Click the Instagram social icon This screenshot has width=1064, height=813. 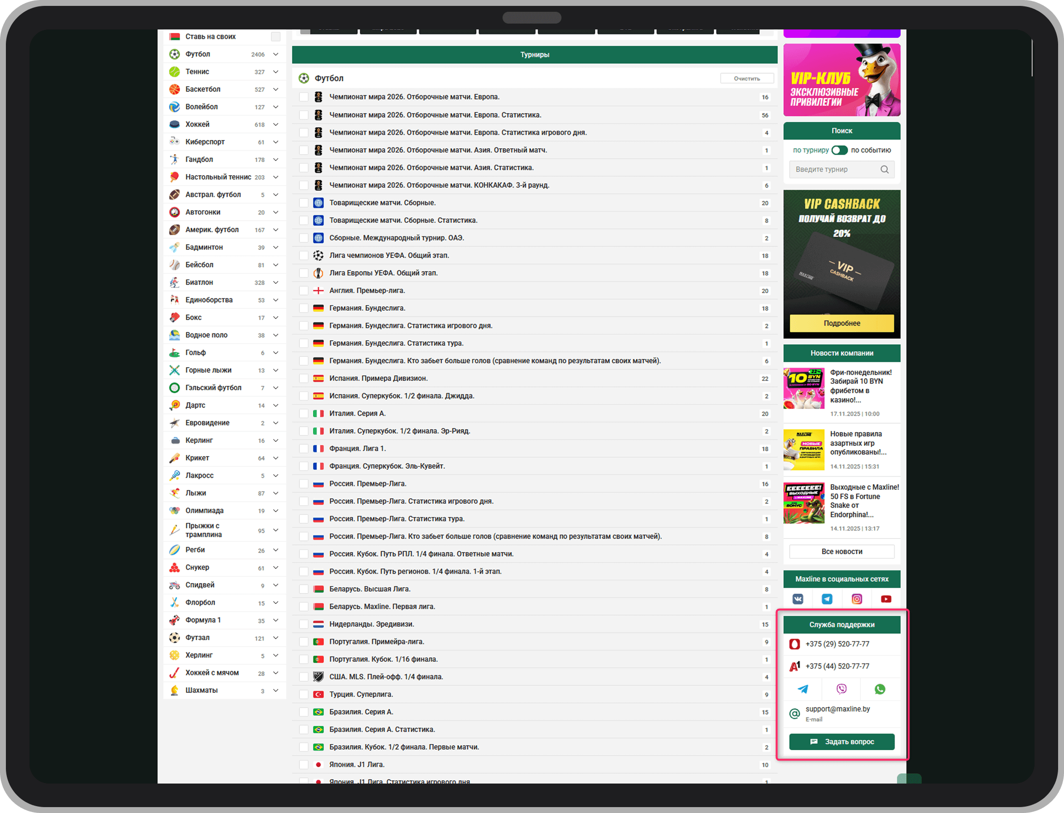856,599
